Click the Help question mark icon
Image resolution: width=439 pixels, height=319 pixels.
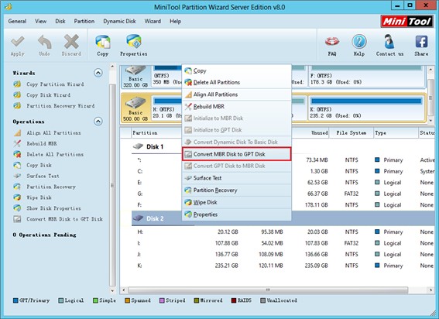(359, 42)
